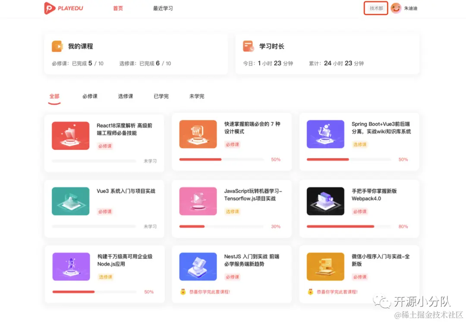The height and width of the screenshot is (322, 466).
Task: Click the 首页 navigation item
Action: pyautogui.click(x=118, y=8)
